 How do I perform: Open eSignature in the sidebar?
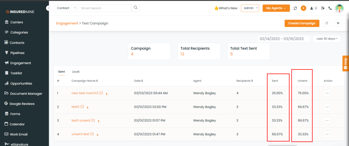coord(16,144)
